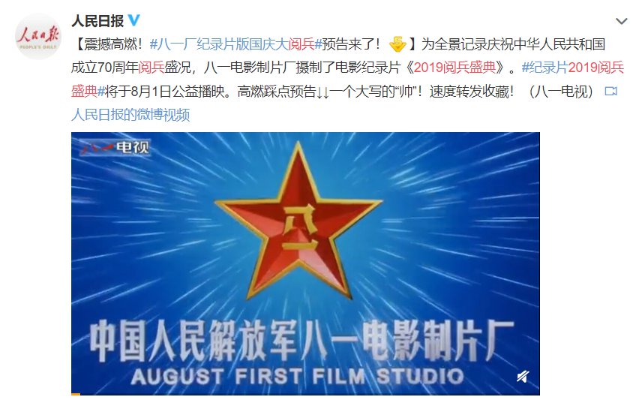Click the red 2019阅兵盛典 keyword in book title marks

pyautogui.click(x=454, y=68)
